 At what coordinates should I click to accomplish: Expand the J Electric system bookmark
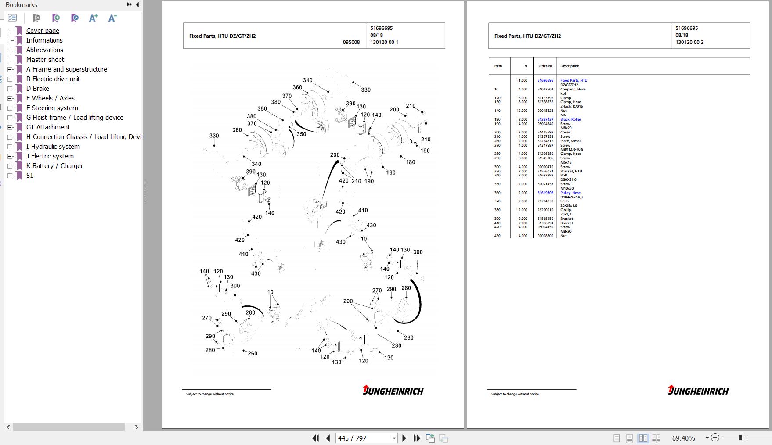coord(10,156)
